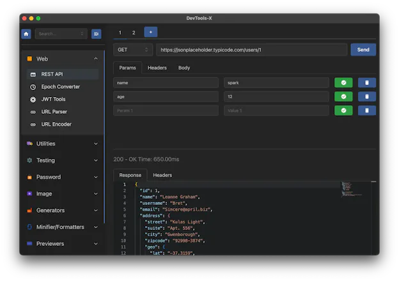Go to the home screen icon
This screenshot has height=281, width=399.
tap(26, 34)
